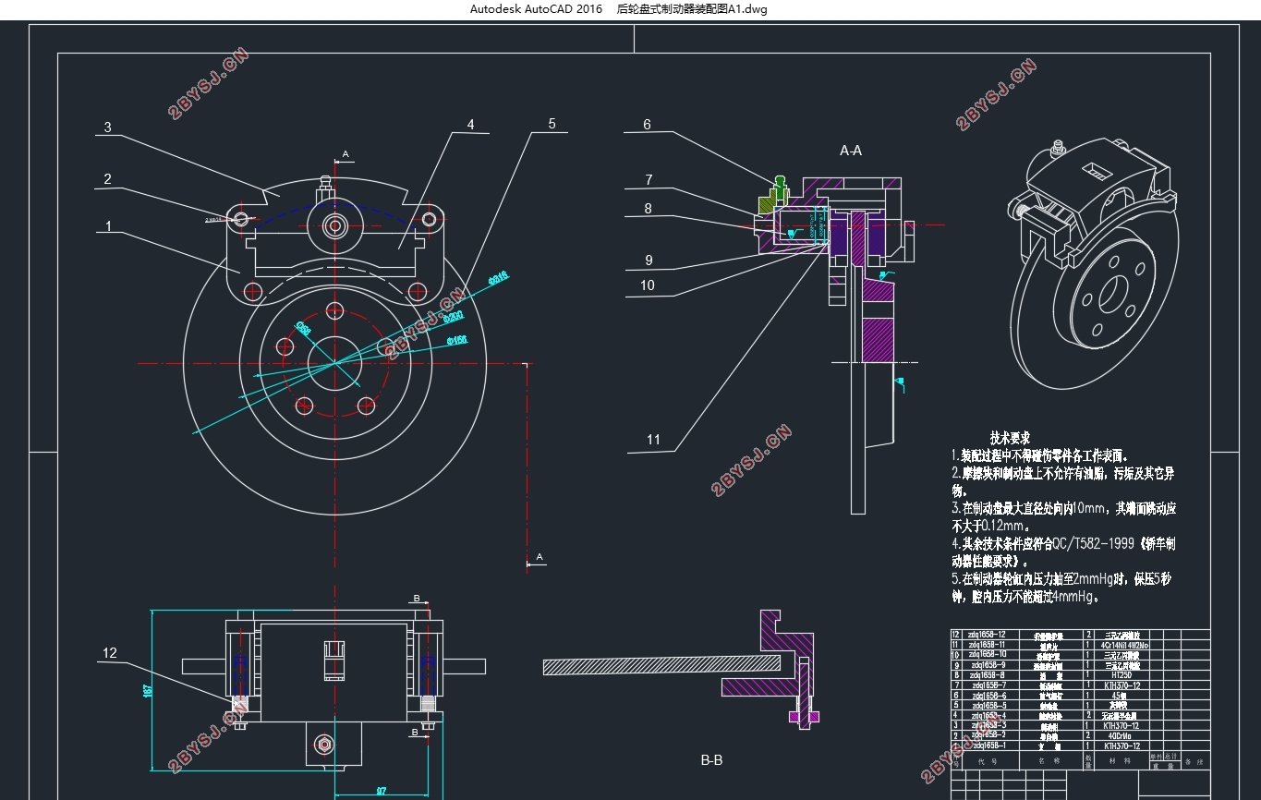Viewport: 1261px width, 800px height.
Task: Click the 代号 column header
Action: tap(991, 760)
